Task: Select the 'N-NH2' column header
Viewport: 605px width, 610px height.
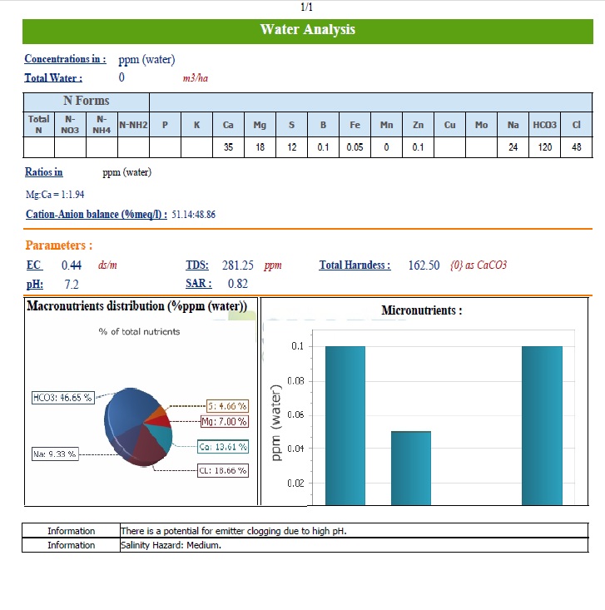Action: [x=133, y=125]
